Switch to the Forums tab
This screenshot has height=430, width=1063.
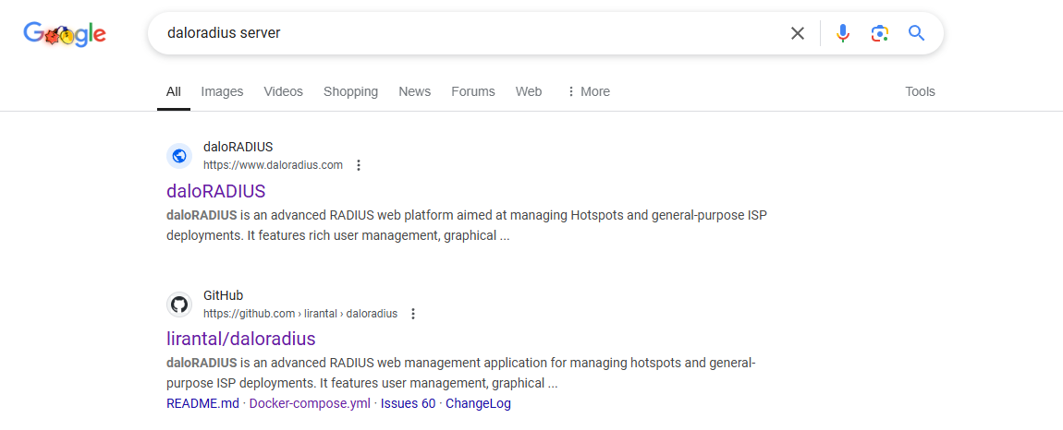click(473, 91)
